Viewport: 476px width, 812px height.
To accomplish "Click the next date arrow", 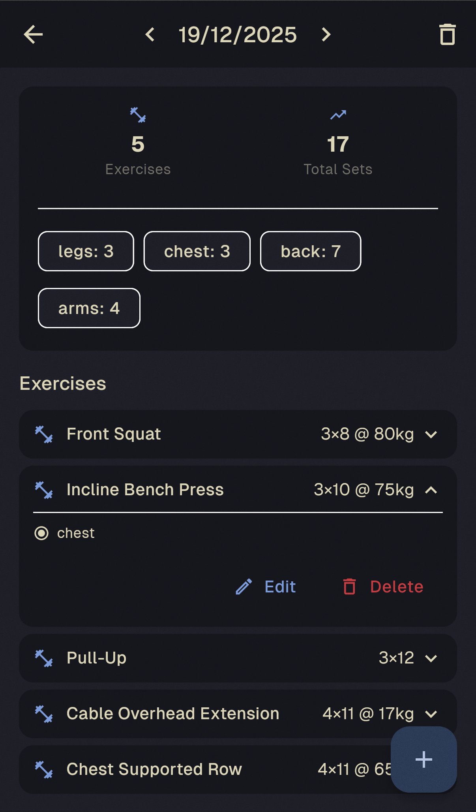I will (x=326, y=35).
